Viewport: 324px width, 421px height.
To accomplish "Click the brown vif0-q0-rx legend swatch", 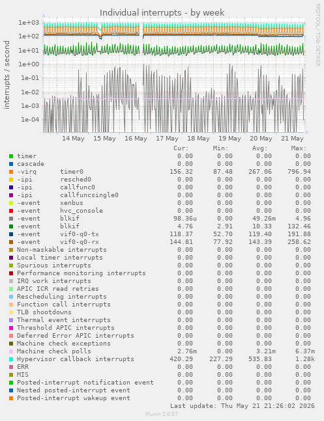I will (x=11, y=242).
